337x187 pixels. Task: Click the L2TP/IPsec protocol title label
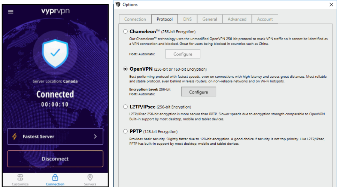[x=142, y=107]
